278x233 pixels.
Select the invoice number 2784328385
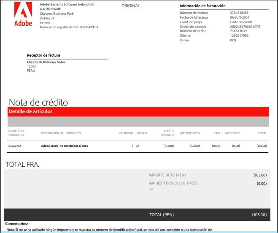pyautogui.click(x=239, y=13)
